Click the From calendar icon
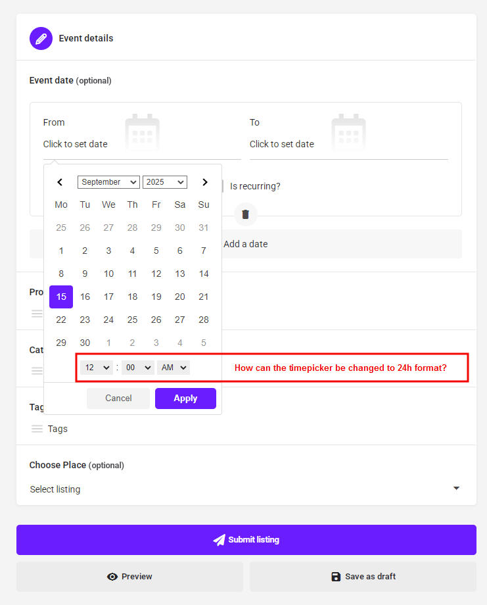The height and width of the screenshot is (605, 487). coord(142,132)
